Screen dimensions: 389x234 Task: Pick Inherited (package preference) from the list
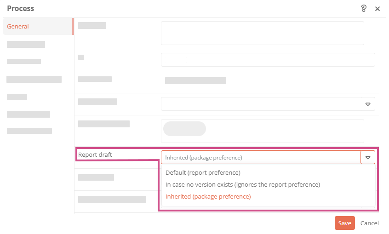[x=208, y=196]
